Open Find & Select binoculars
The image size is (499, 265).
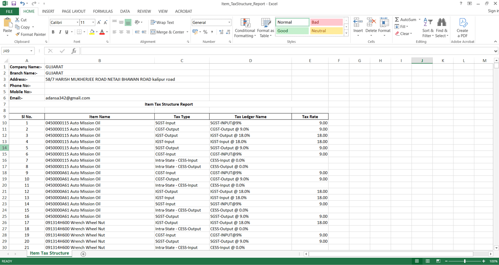(442, 28)
